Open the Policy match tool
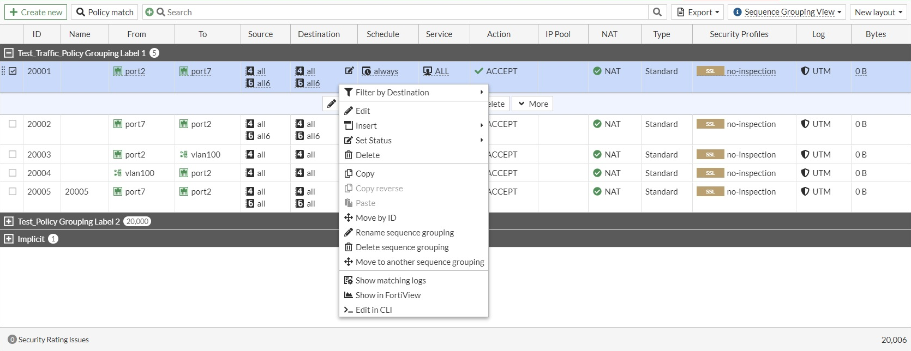This screenshot has width=911, height=351. point(105,12)
